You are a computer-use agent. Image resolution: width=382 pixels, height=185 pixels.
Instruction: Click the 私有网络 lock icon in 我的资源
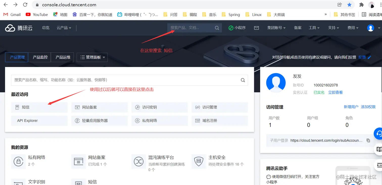pos(18,161)
